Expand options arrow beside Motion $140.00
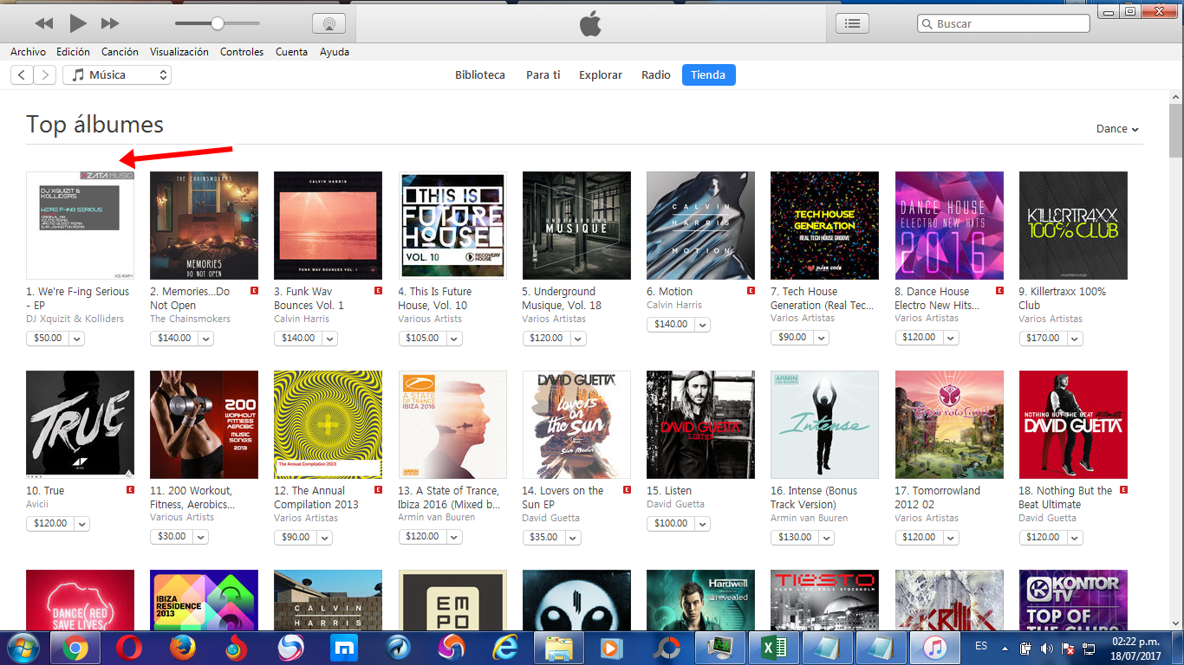 pos(702,325)
